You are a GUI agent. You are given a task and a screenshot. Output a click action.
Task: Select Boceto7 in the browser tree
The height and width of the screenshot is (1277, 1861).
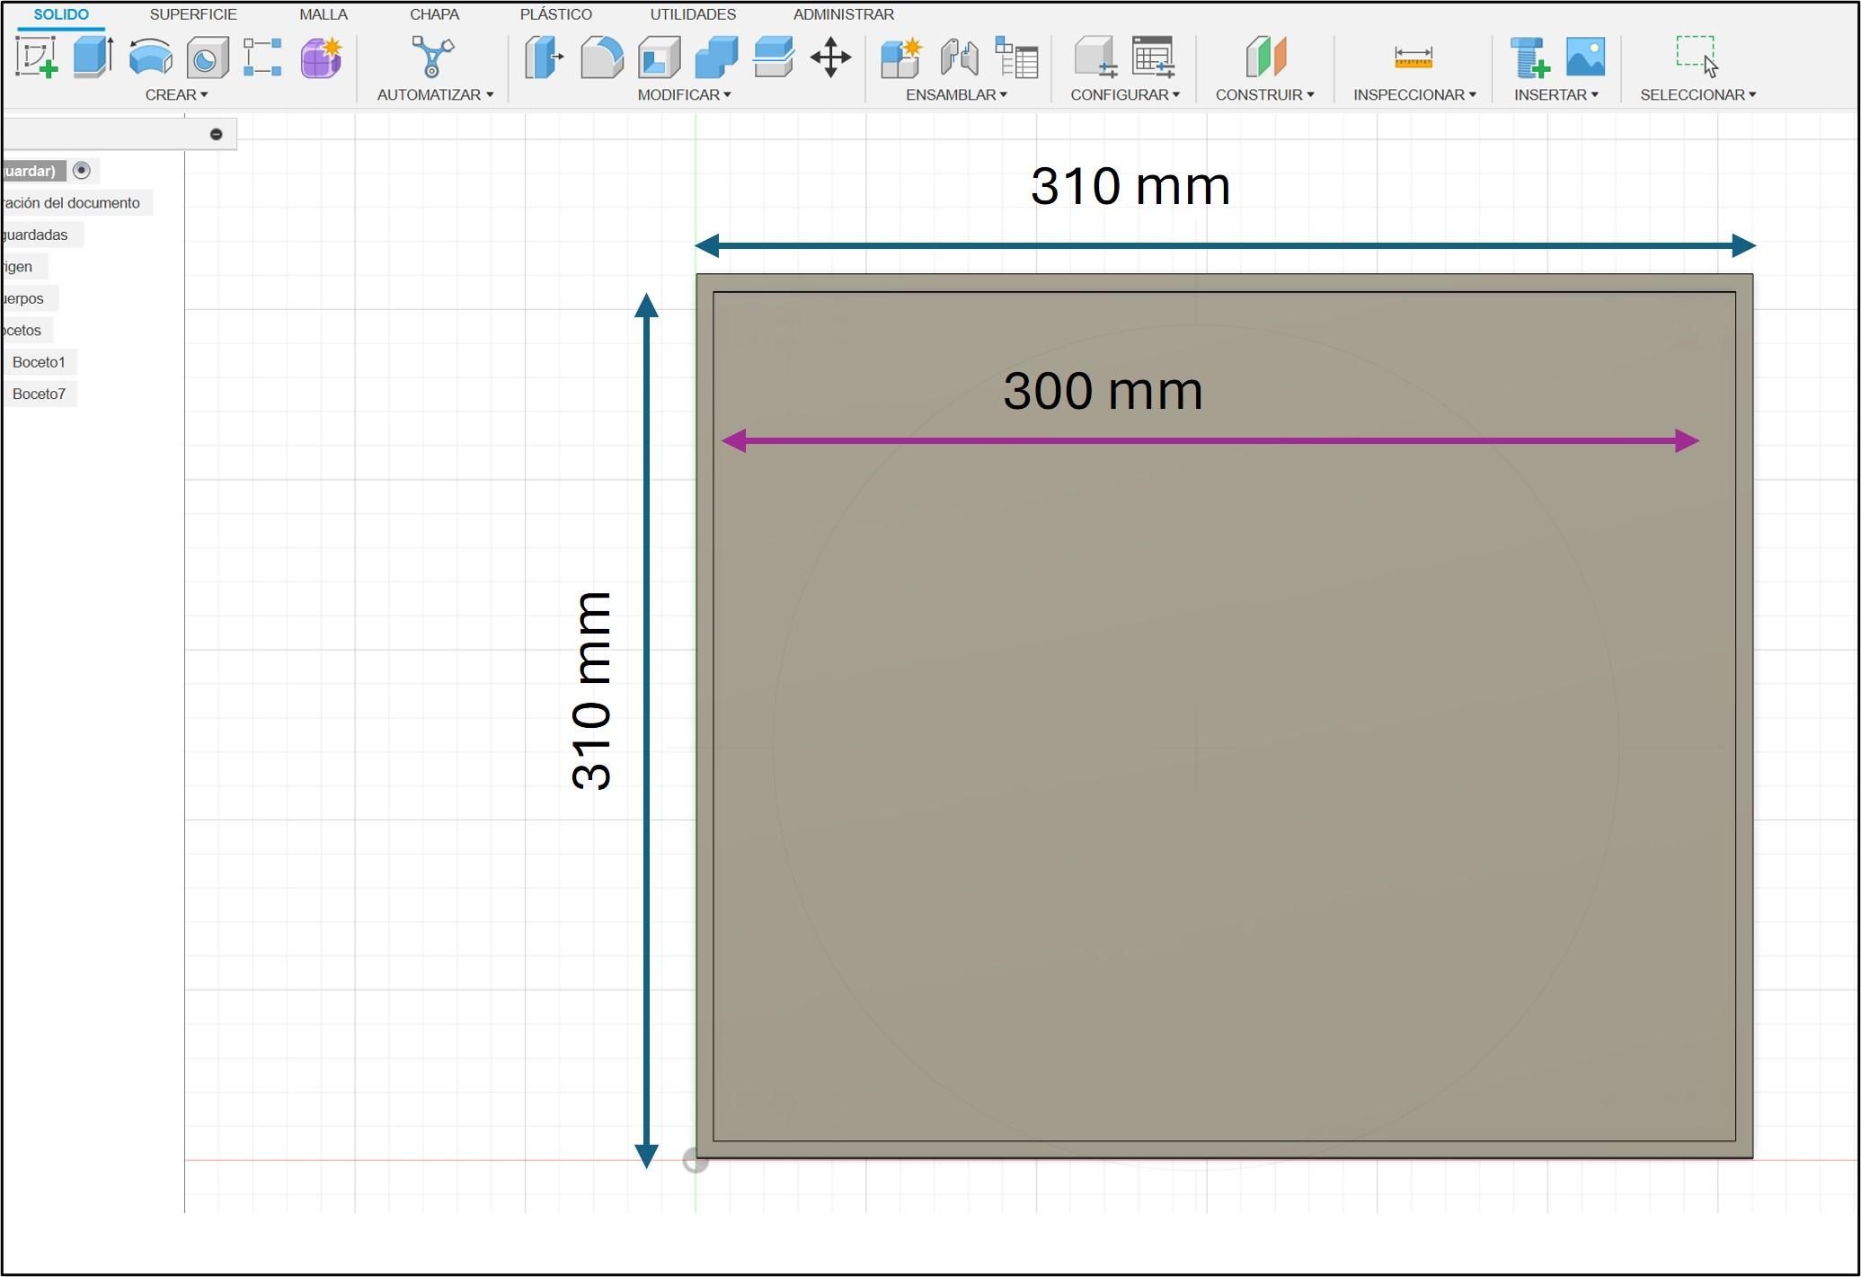(x=39, y=394)
